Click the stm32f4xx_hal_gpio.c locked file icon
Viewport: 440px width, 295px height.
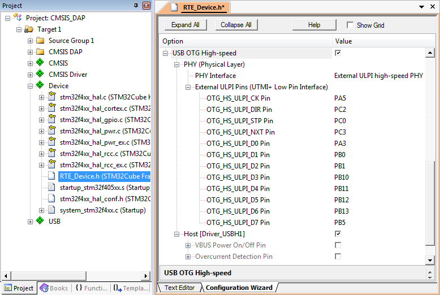tap(52, 119)
